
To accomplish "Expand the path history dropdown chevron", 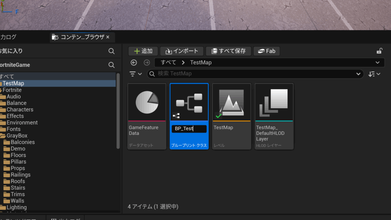I will click(x=378, y=63).
